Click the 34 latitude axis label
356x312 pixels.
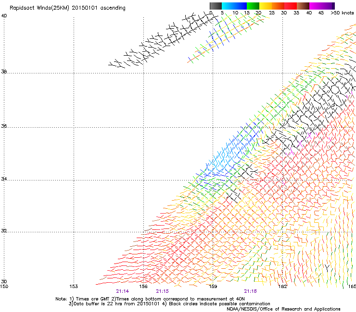click(4, 179)
